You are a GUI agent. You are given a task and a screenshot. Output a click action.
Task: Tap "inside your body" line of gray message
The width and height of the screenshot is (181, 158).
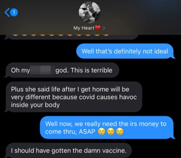click(x=35, y=105)
